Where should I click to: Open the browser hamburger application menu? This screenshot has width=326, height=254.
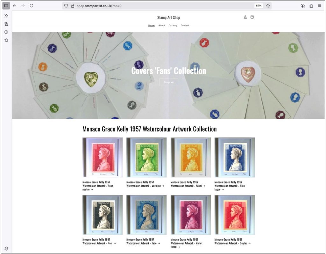tap(319, 6)
